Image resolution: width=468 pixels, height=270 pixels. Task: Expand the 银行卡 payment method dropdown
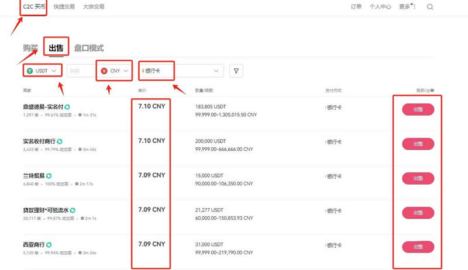tap(181, 71)
